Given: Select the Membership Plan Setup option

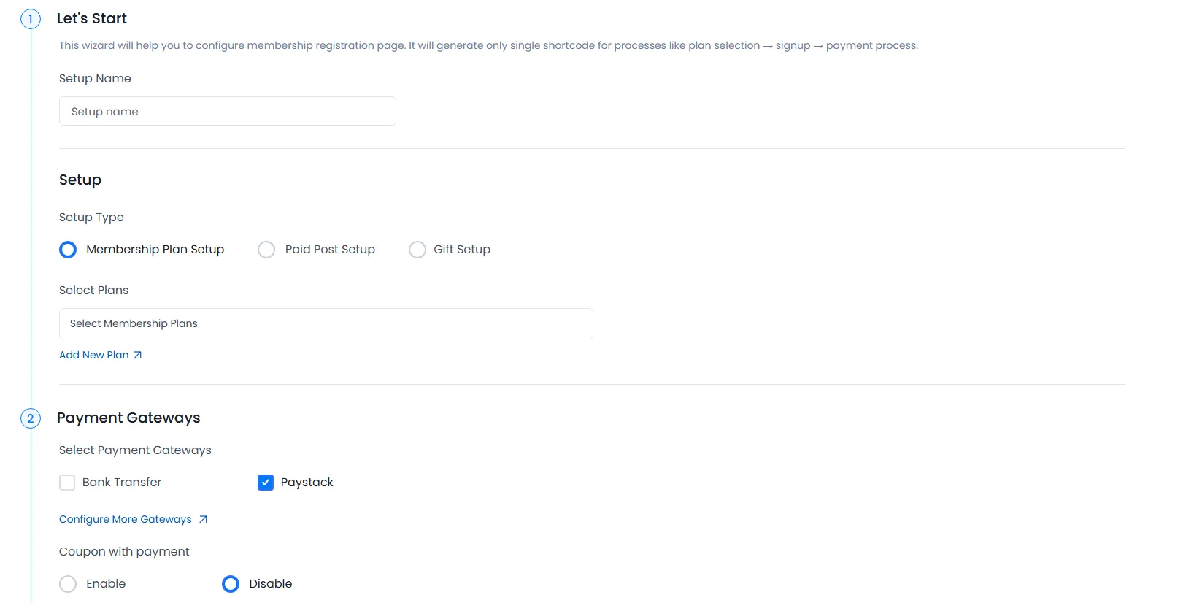Looking at the screenshot, I should 67,249.
